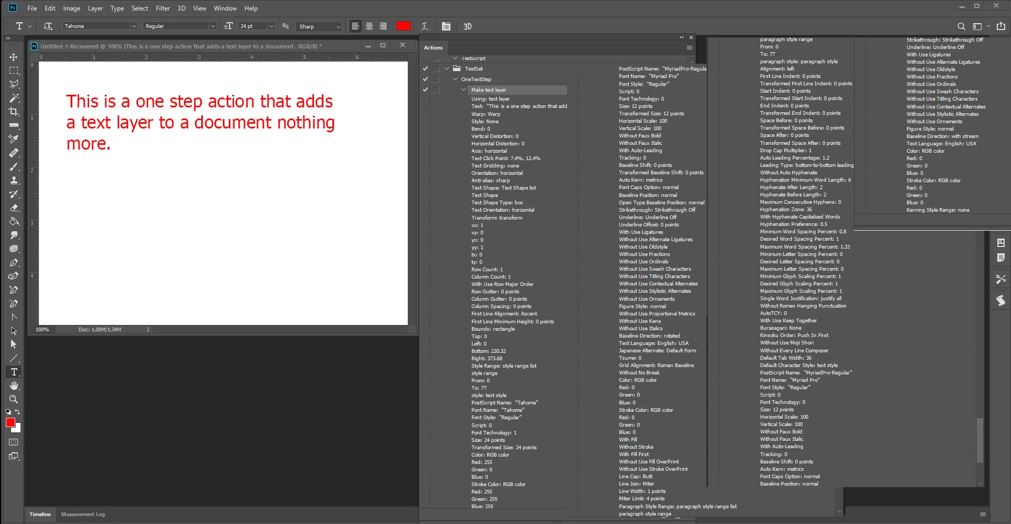The image size is (1011, 524).
Task: Toggle Quick Mask mode
Action: pyautogui.click(x=14, y=442)
